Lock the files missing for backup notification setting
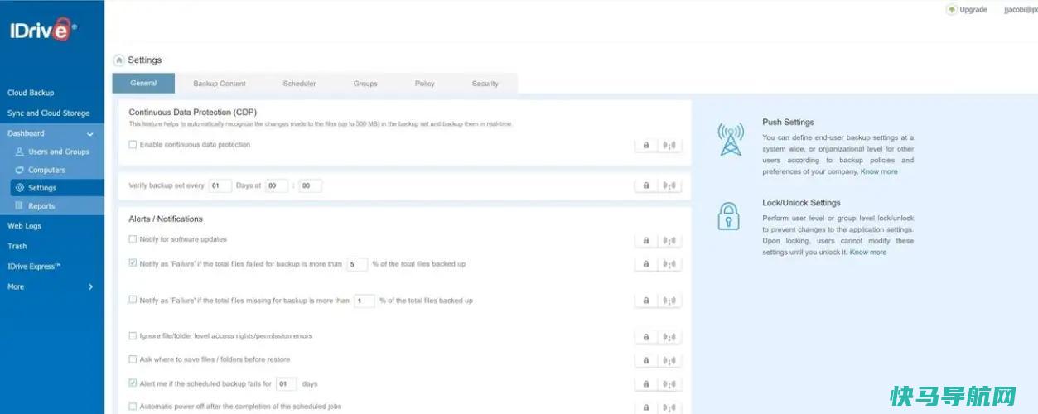Image resolution: width=1038 pixels, height=414 pixels. point(646,301)
